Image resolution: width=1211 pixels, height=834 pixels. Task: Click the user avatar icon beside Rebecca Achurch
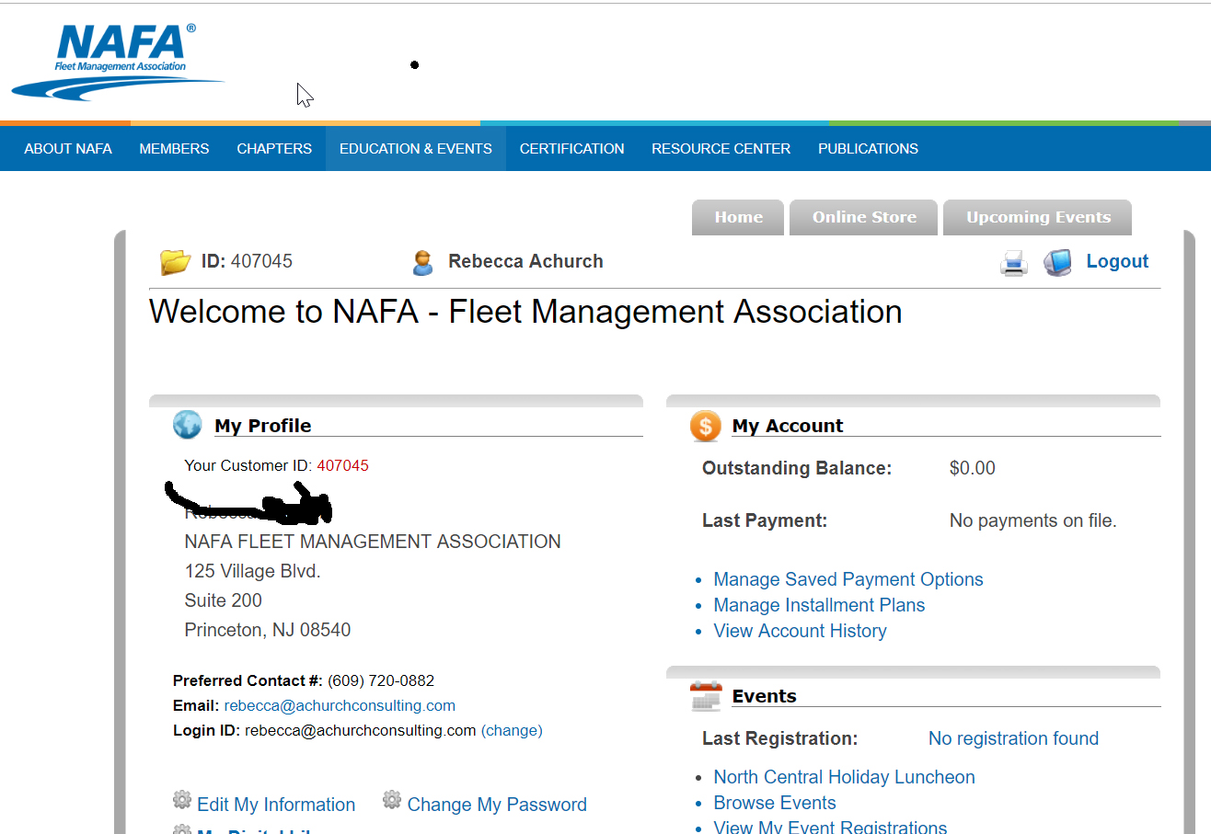422,263
